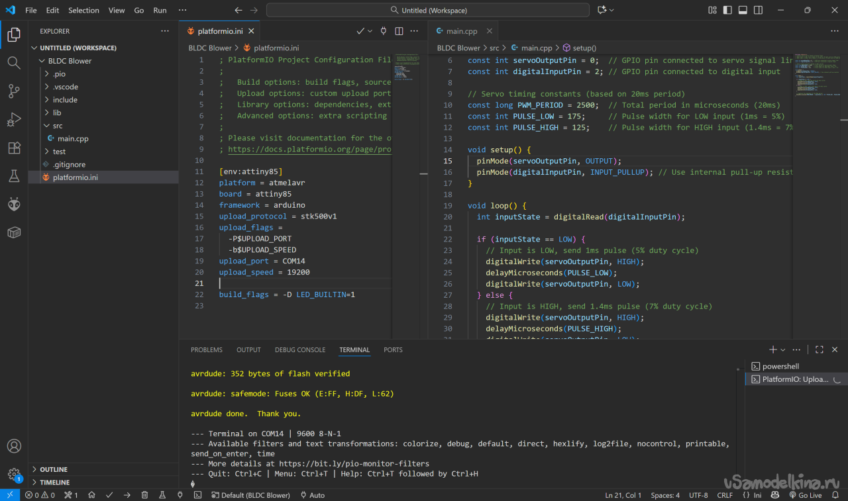This screenshot has height=501, width=848.
Task: Open the Selection menu
Action: click(x=83, y=11)
